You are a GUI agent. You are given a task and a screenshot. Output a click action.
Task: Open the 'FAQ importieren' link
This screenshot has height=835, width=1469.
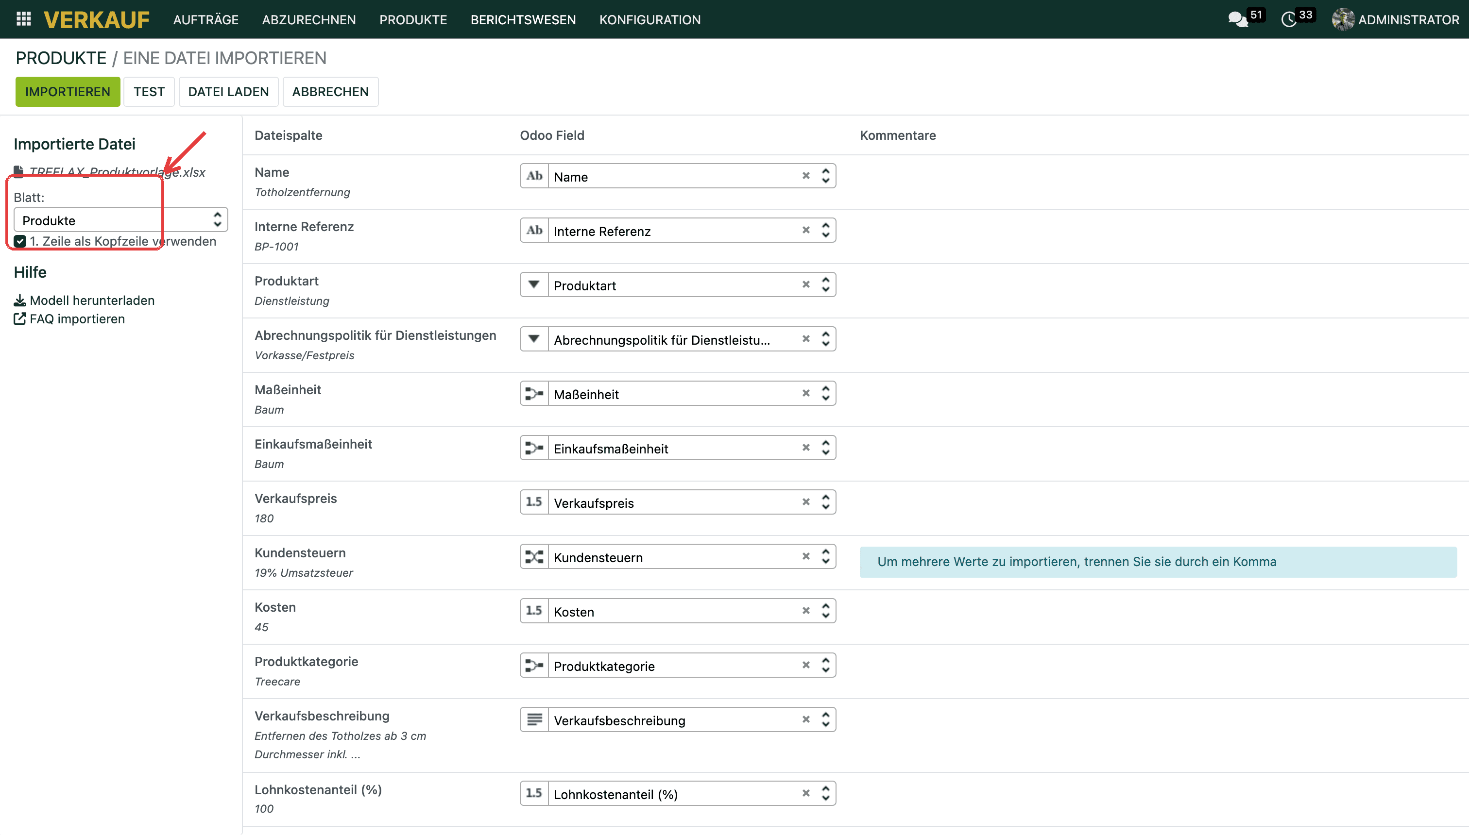69,319
